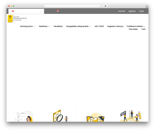Click the notification bell icon with red badge

tap(58, 11)
